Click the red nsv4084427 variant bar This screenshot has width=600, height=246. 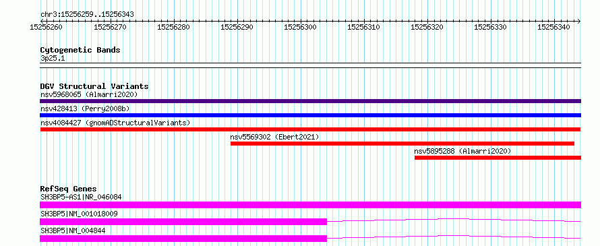pyautogui.click(x=310, y=129)
